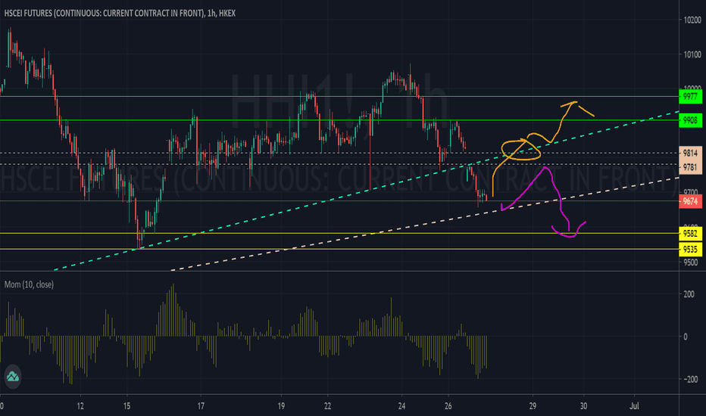706x416 pixels.
Task: Click the 10200 price axis value
Action: tap(692, 20)
